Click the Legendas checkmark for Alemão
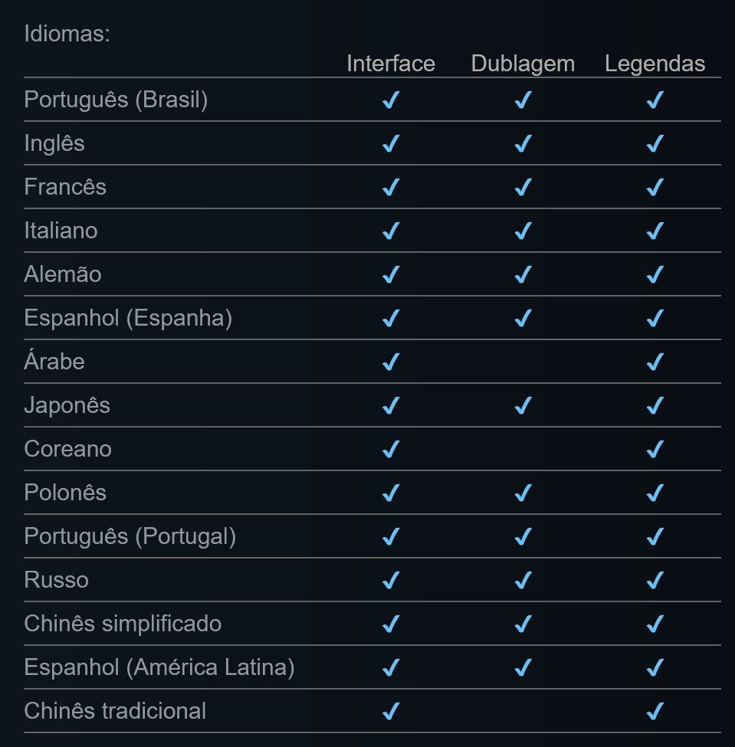 click(655, 275)
